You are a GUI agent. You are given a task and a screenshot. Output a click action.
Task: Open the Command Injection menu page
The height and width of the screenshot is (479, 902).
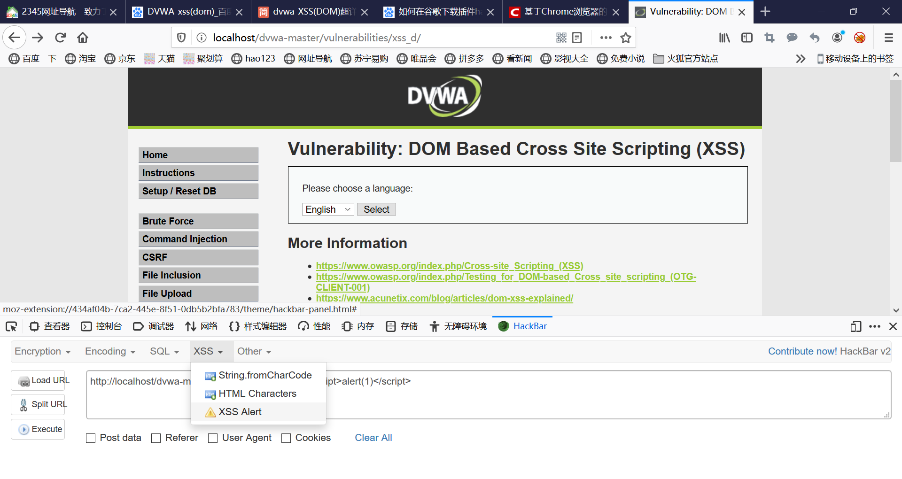(198, 239)
